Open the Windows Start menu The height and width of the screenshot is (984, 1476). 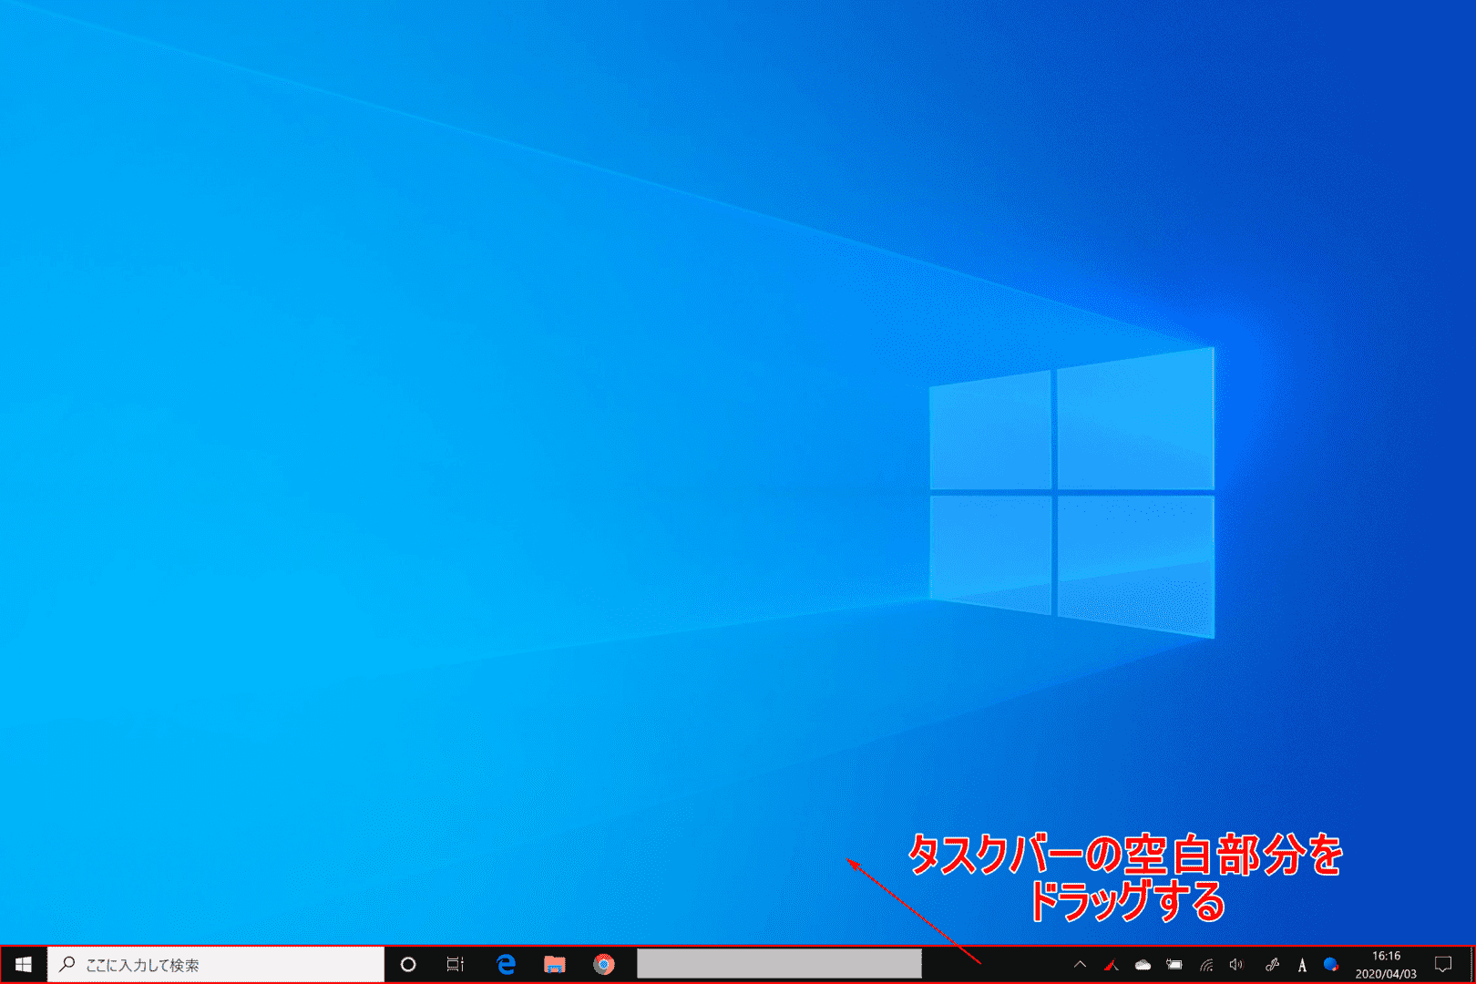click(24, 964)
